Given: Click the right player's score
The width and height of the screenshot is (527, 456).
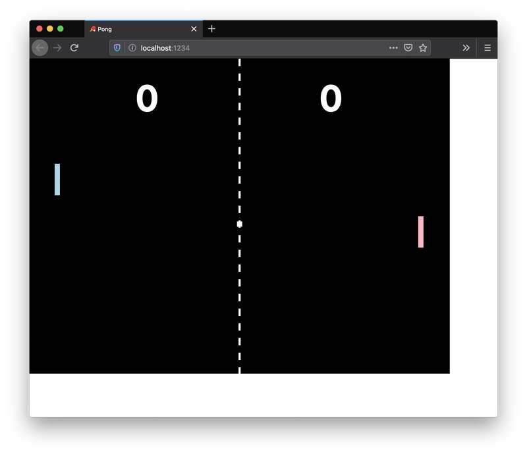Looking at the screenshot, I should pyautogui.click(x=331, y=99).
